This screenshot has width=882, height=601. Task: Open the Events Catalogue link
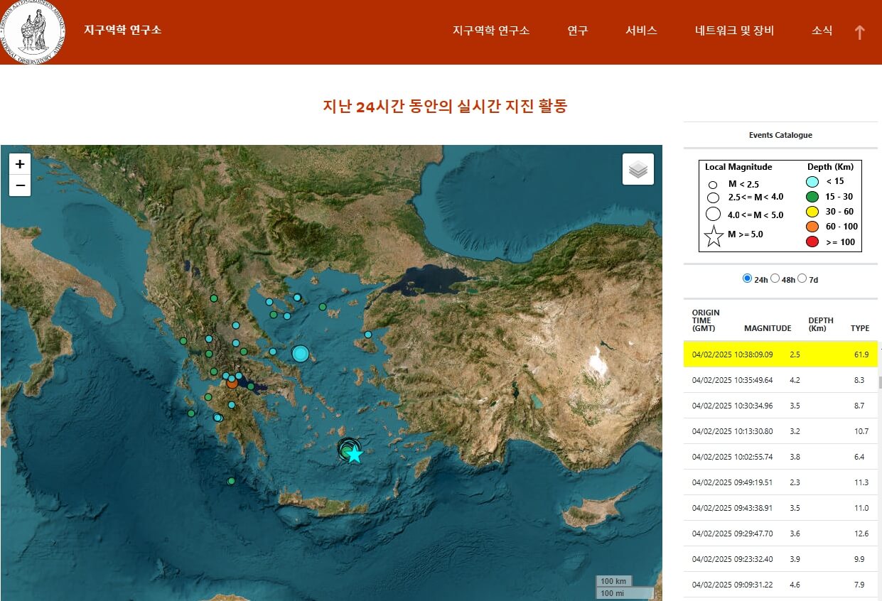780,135
